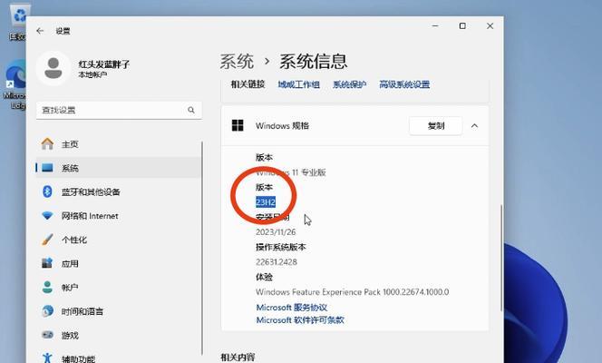Screen dimensions: 602x363
Task: Click the 操作系统版本 label
Action: [x=281, y=247]
